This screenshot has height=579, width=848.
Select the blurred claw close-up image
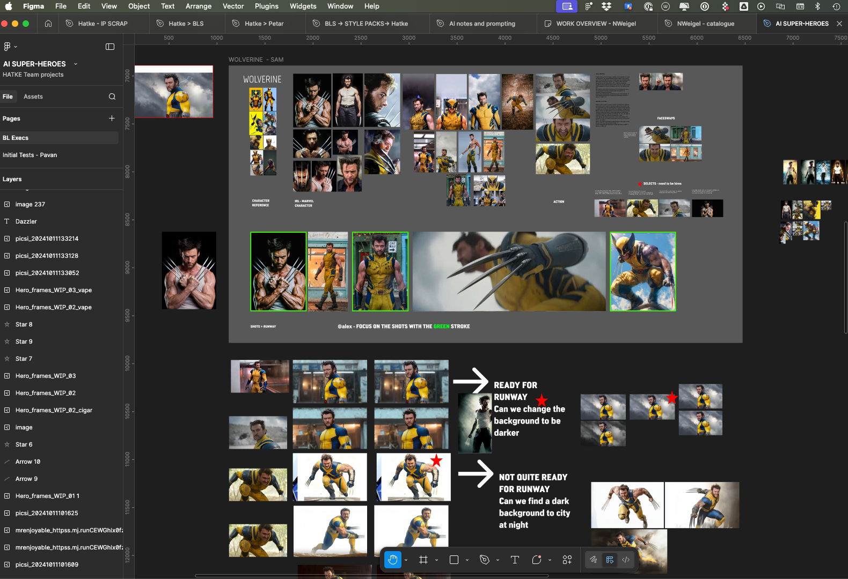(x=509, y=271)
